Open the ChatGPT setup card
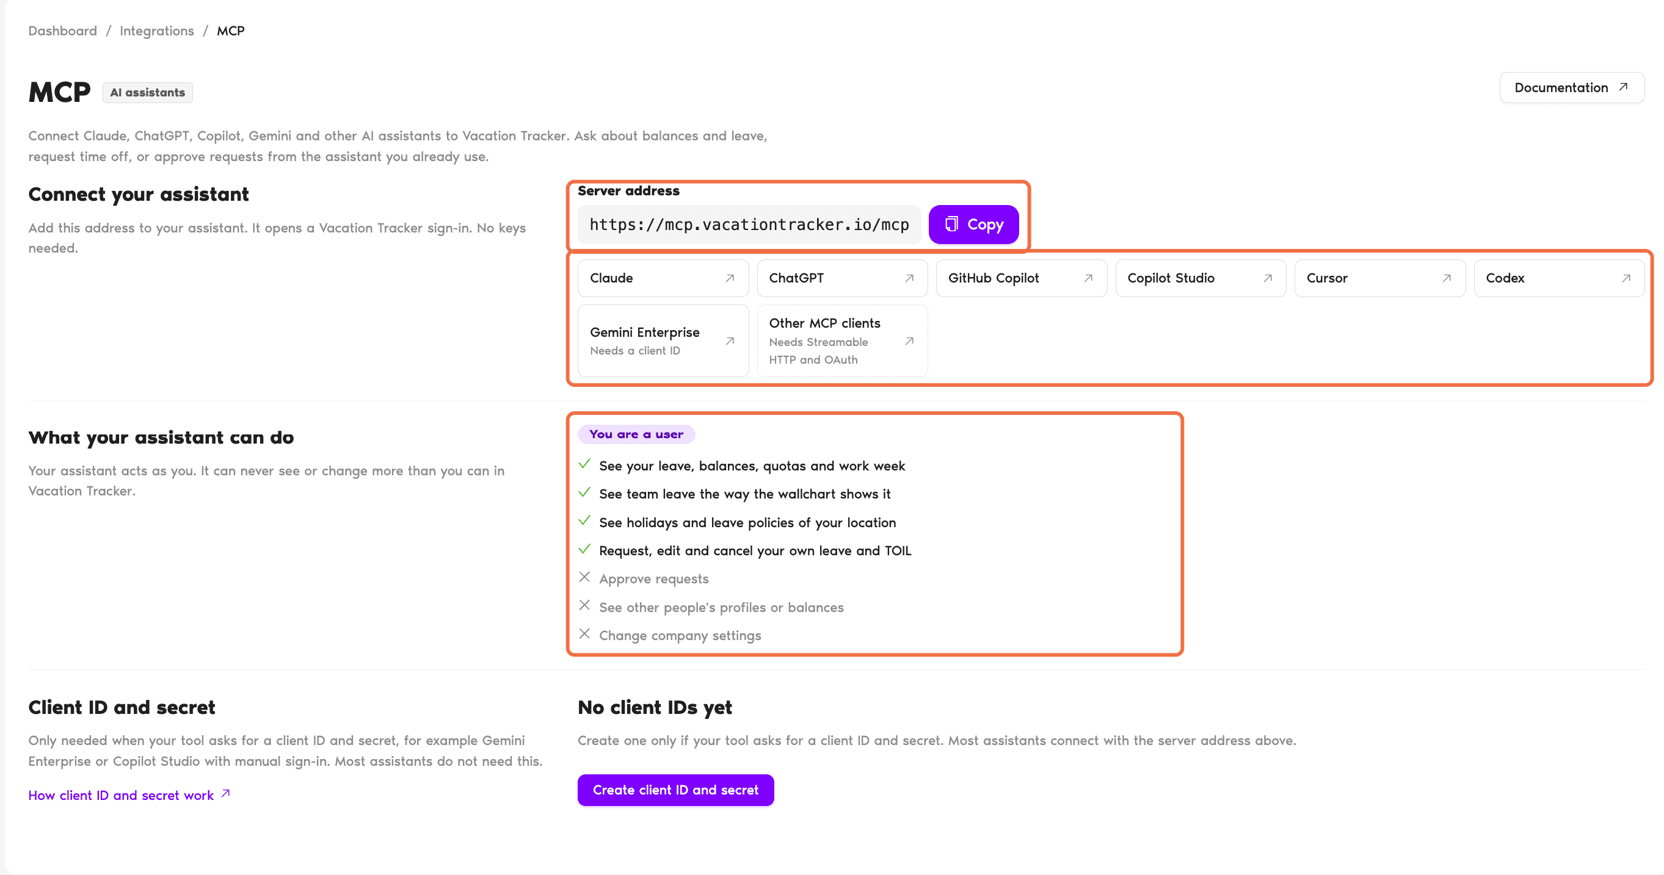Viewport: 1664px width, 875px height. (x=841, y=278)
